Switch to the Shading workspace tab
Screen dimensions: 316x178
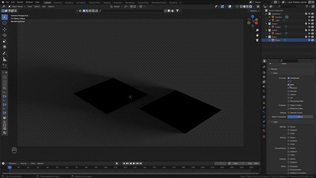click(x=107, y=3)
